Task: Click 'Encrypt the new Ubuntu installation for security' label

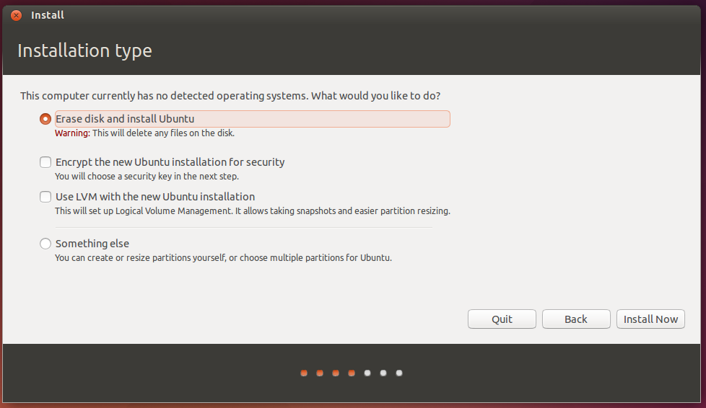Action: click(x=170, y=162)
